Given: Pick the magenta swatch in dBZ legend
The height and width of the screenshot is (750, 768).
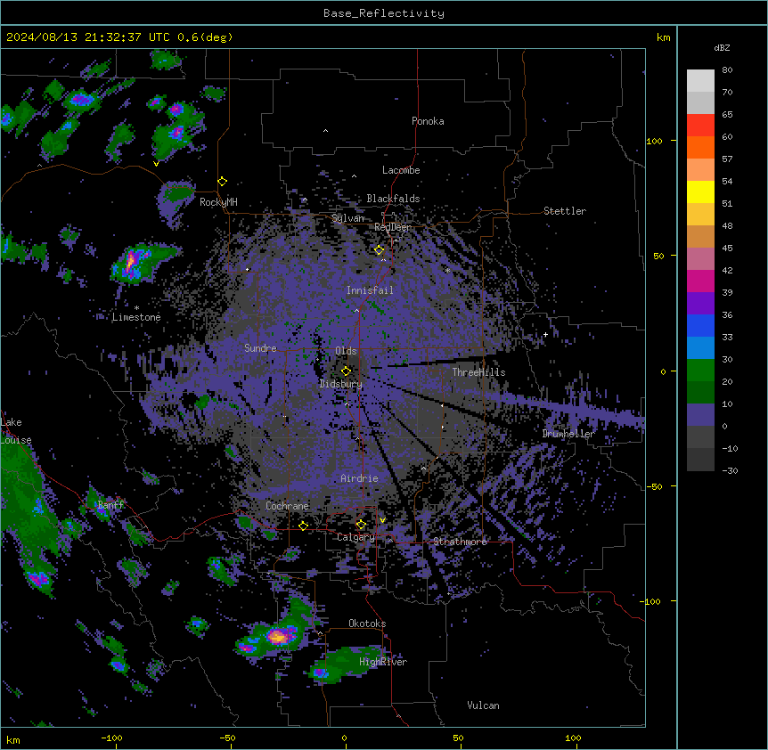Looking at the screenshot, I should (x=700, y=281).
